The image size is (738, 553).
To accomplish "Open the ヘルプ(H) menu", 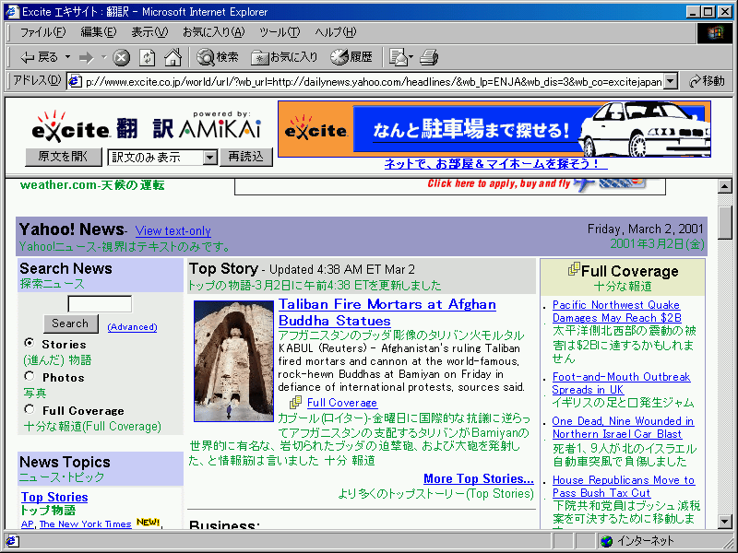I will tap(336, 32).
